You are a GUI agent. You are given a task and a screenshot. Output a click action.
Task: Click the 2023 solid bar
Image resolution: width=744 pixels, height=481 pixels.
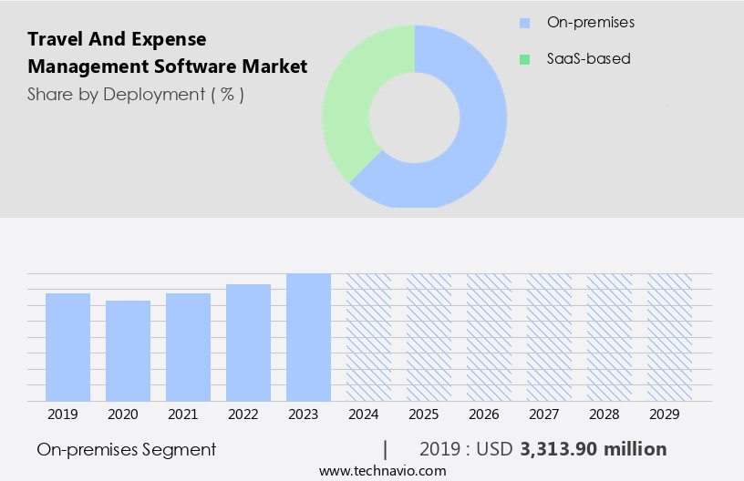click(x=309, y=337)
